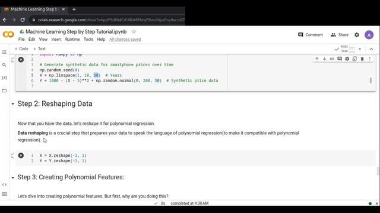Open the variables {x} sidebar icon

[x=4, y=78]
